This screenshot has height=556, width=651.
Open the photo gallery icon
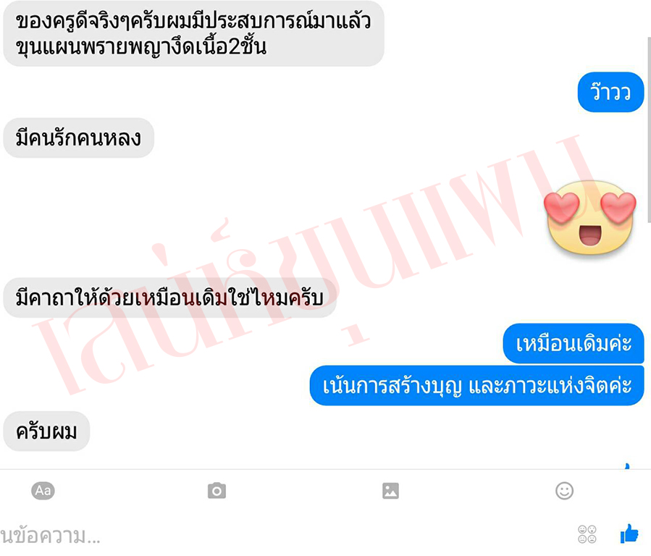(x=390, y=491)
